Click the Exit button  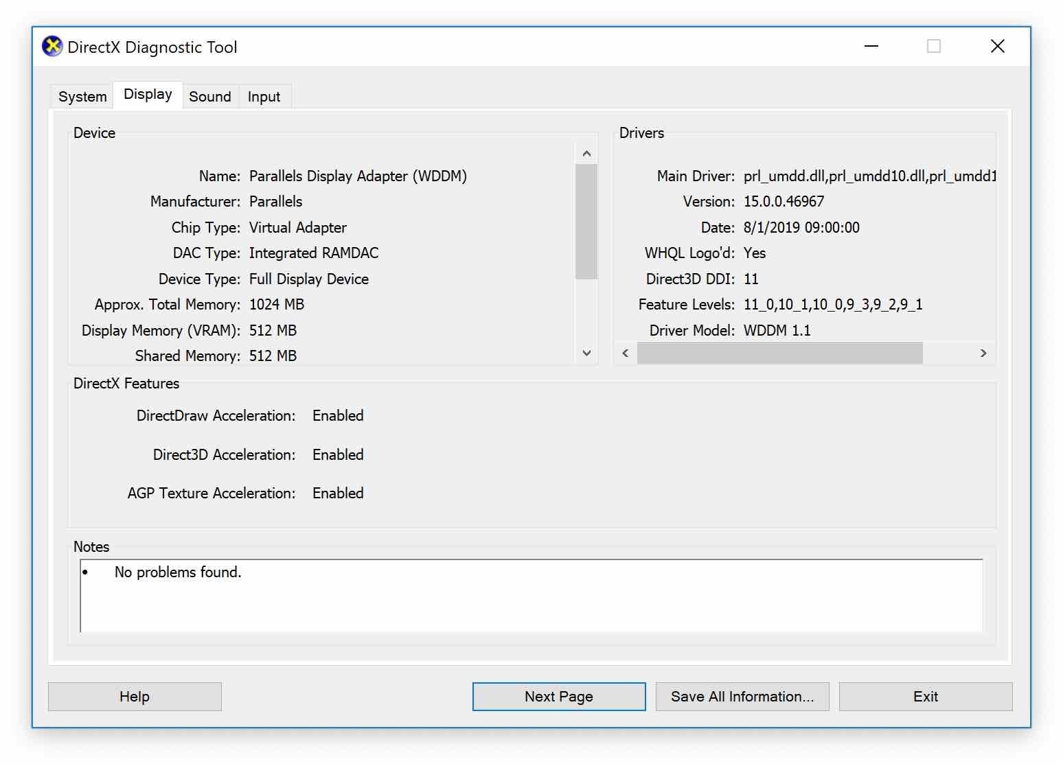(926, 697)
